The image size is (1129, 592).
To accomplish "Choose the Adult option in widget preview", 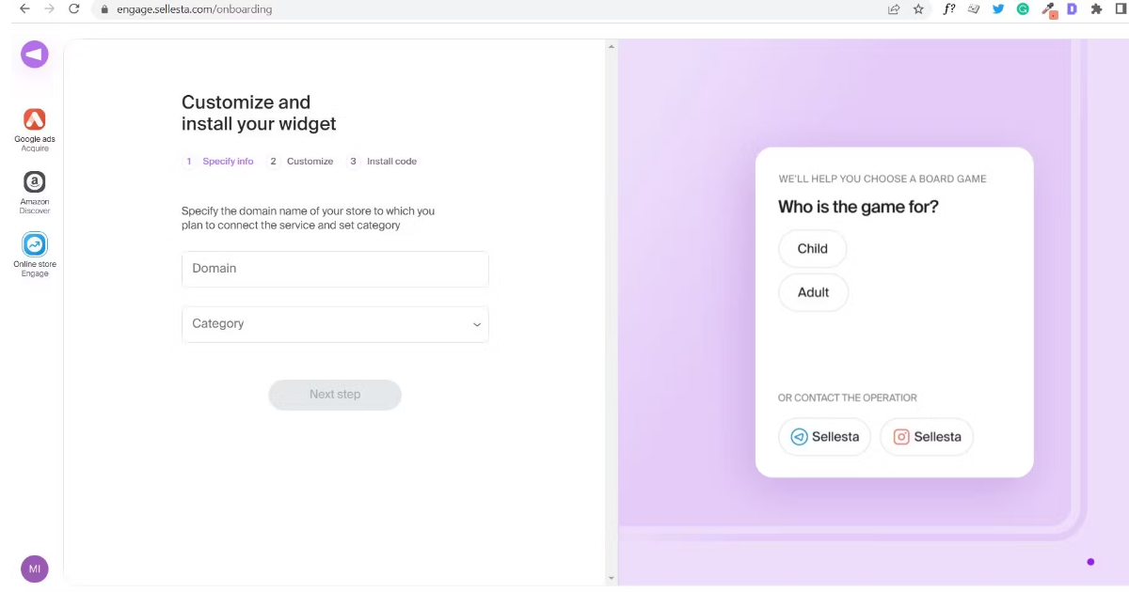I will 814,292.
